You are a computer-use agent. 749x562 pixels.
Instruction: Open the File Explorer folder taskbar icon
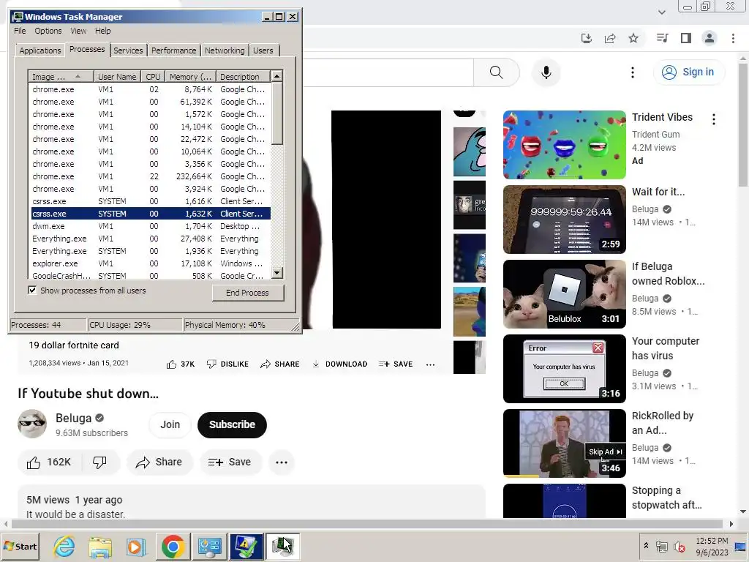pyautogui.click(x=100, y=546)
